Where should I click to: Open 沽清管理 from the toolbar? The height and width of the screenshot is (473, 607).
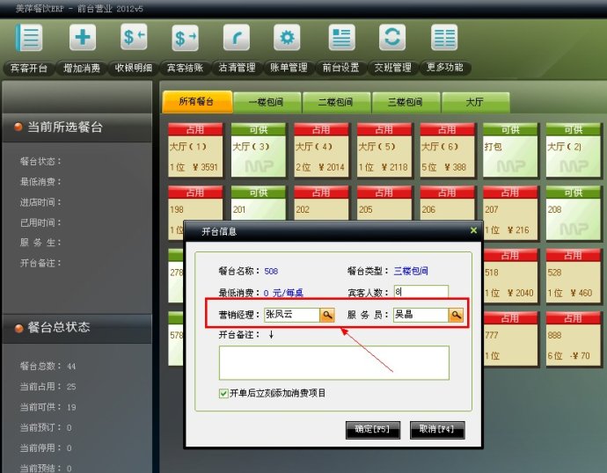(237, 39)
